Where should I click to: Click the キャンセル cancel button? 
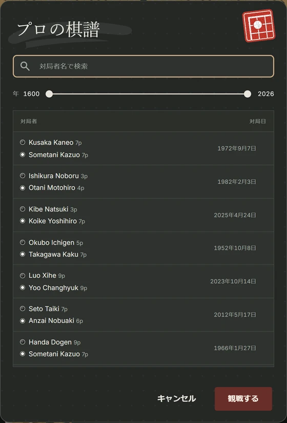click(x=177, y=399)
